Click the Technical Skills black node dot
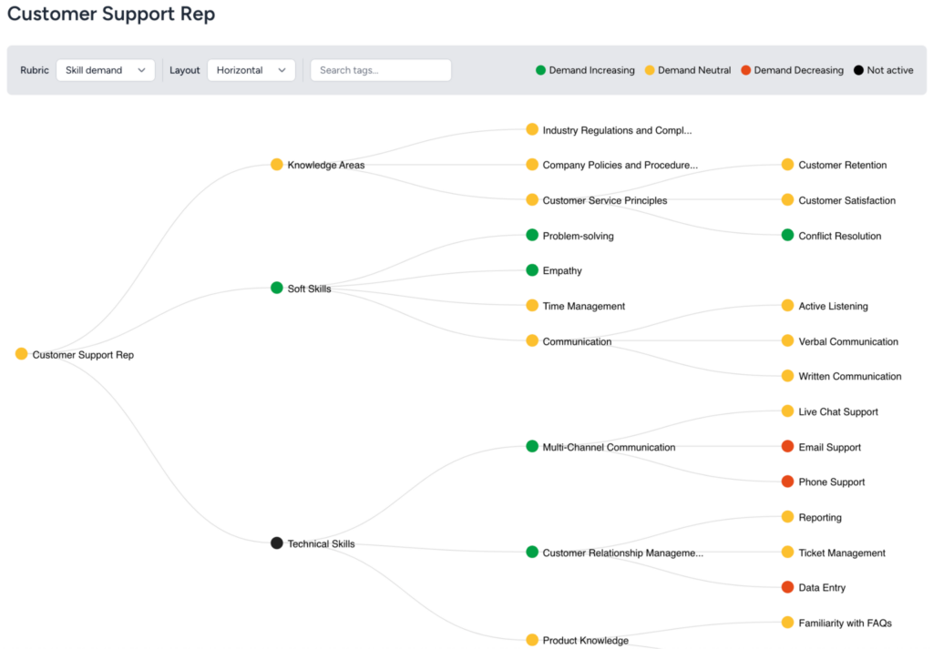Viewport: 933px width, 649px height. click(x=277, y=543)
